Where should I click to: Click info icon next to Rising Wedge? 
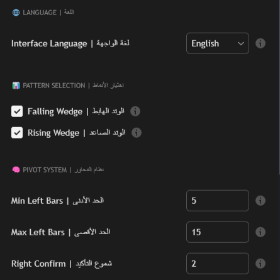pyautogui.click(x=137, y=133)
